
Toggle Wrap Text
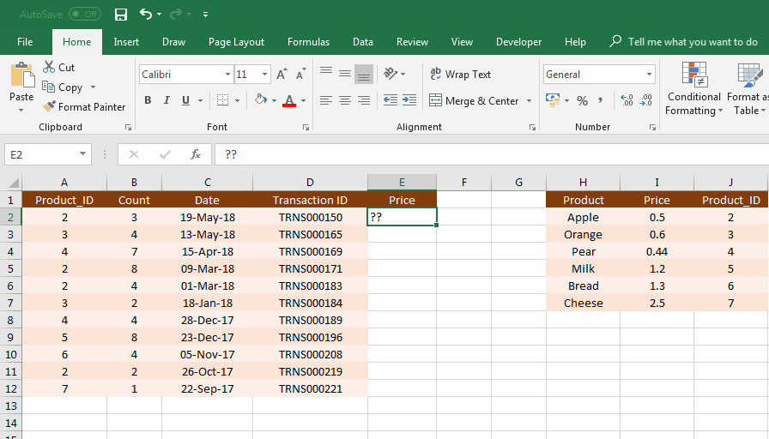click(460, 74)
